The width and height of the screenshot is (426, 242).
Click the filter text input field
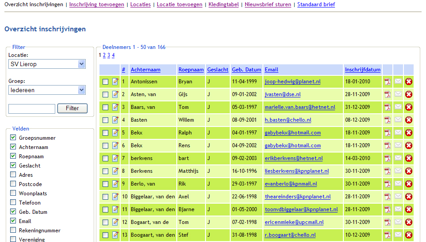[x=32, y=109]
